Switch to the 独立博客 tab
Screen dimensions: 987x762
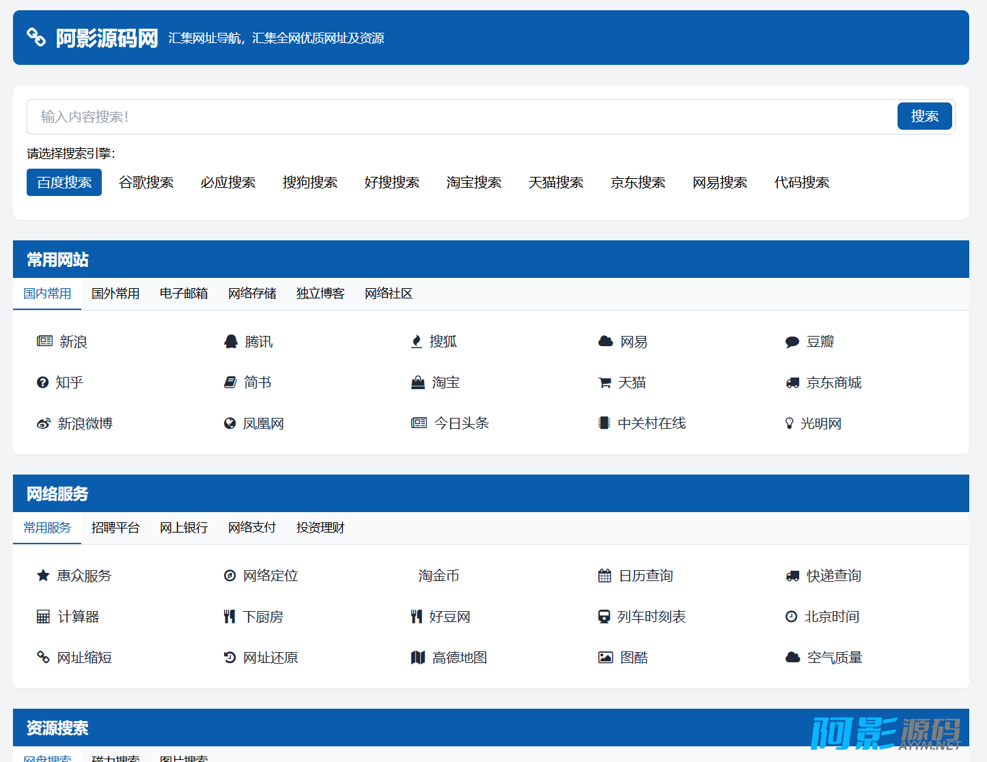click(320, 294)
